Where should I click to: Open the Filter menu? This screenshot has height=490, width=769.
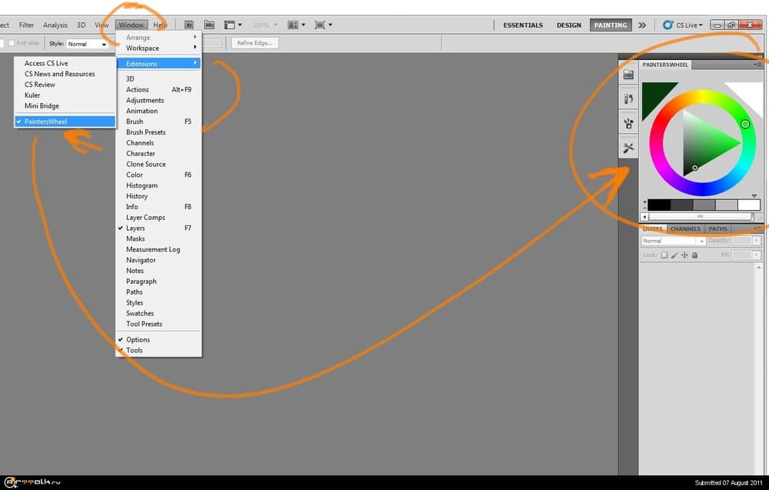[x=26, y=25]
